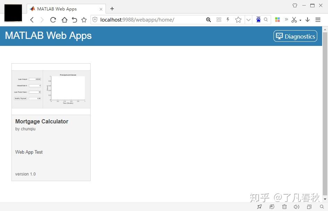Open the browser hamburger menu
The width and height of the screenshot is (328, 211).
coord(318,20)
